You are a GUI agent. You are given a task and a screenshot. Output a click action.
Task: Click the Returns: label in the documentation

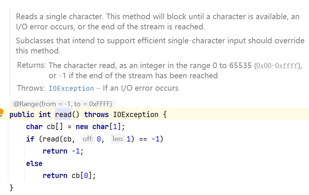click(31, 65)
